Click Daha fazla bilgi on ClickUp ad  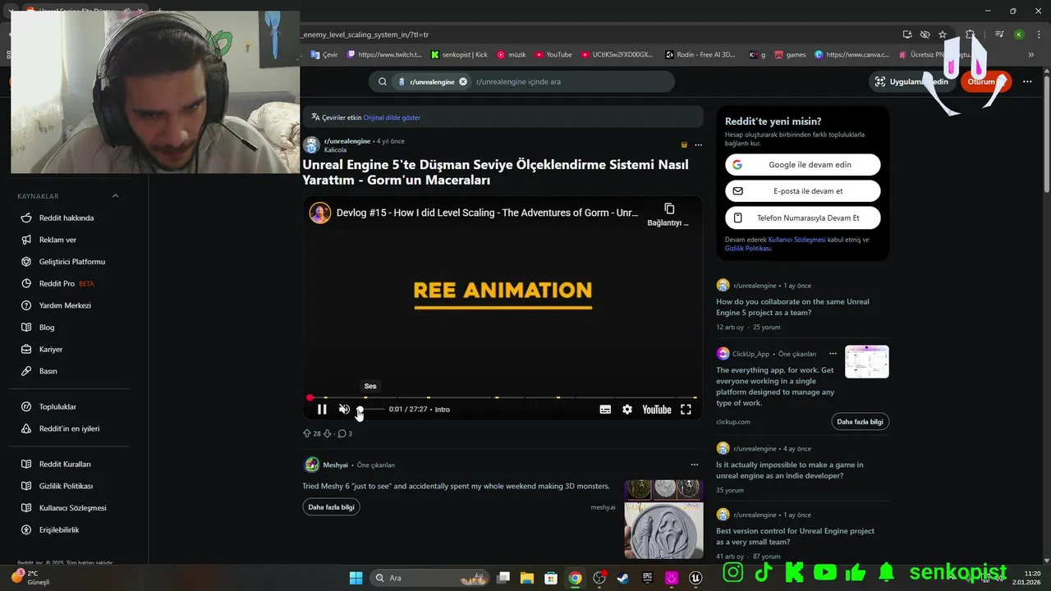click(x=860, y=422)
